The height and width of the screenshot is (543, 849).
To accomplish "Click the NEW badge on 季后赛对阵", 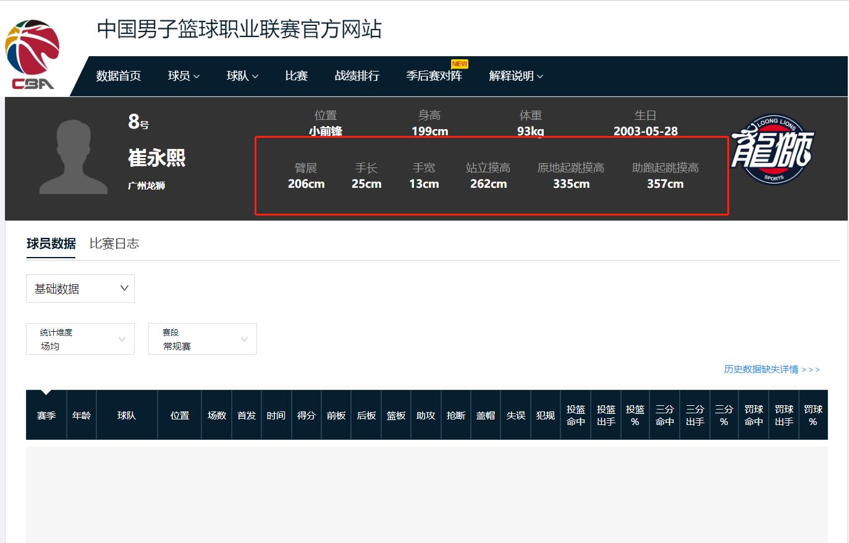I will pos(460,64).
